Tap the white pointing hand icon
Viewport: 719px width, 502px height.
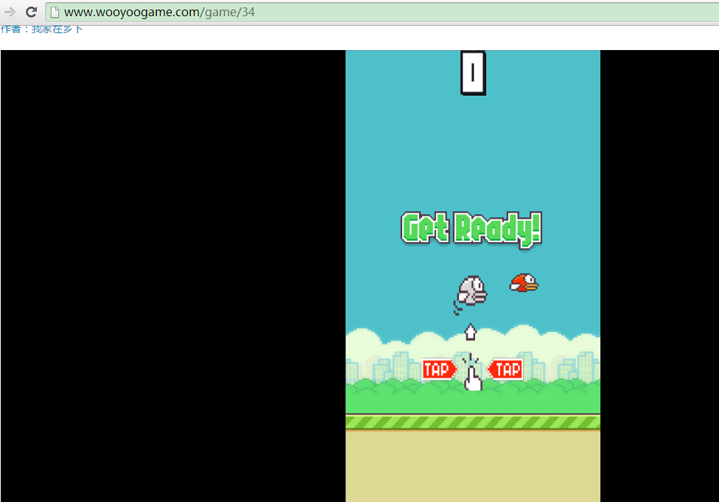(x=473, y=378)
